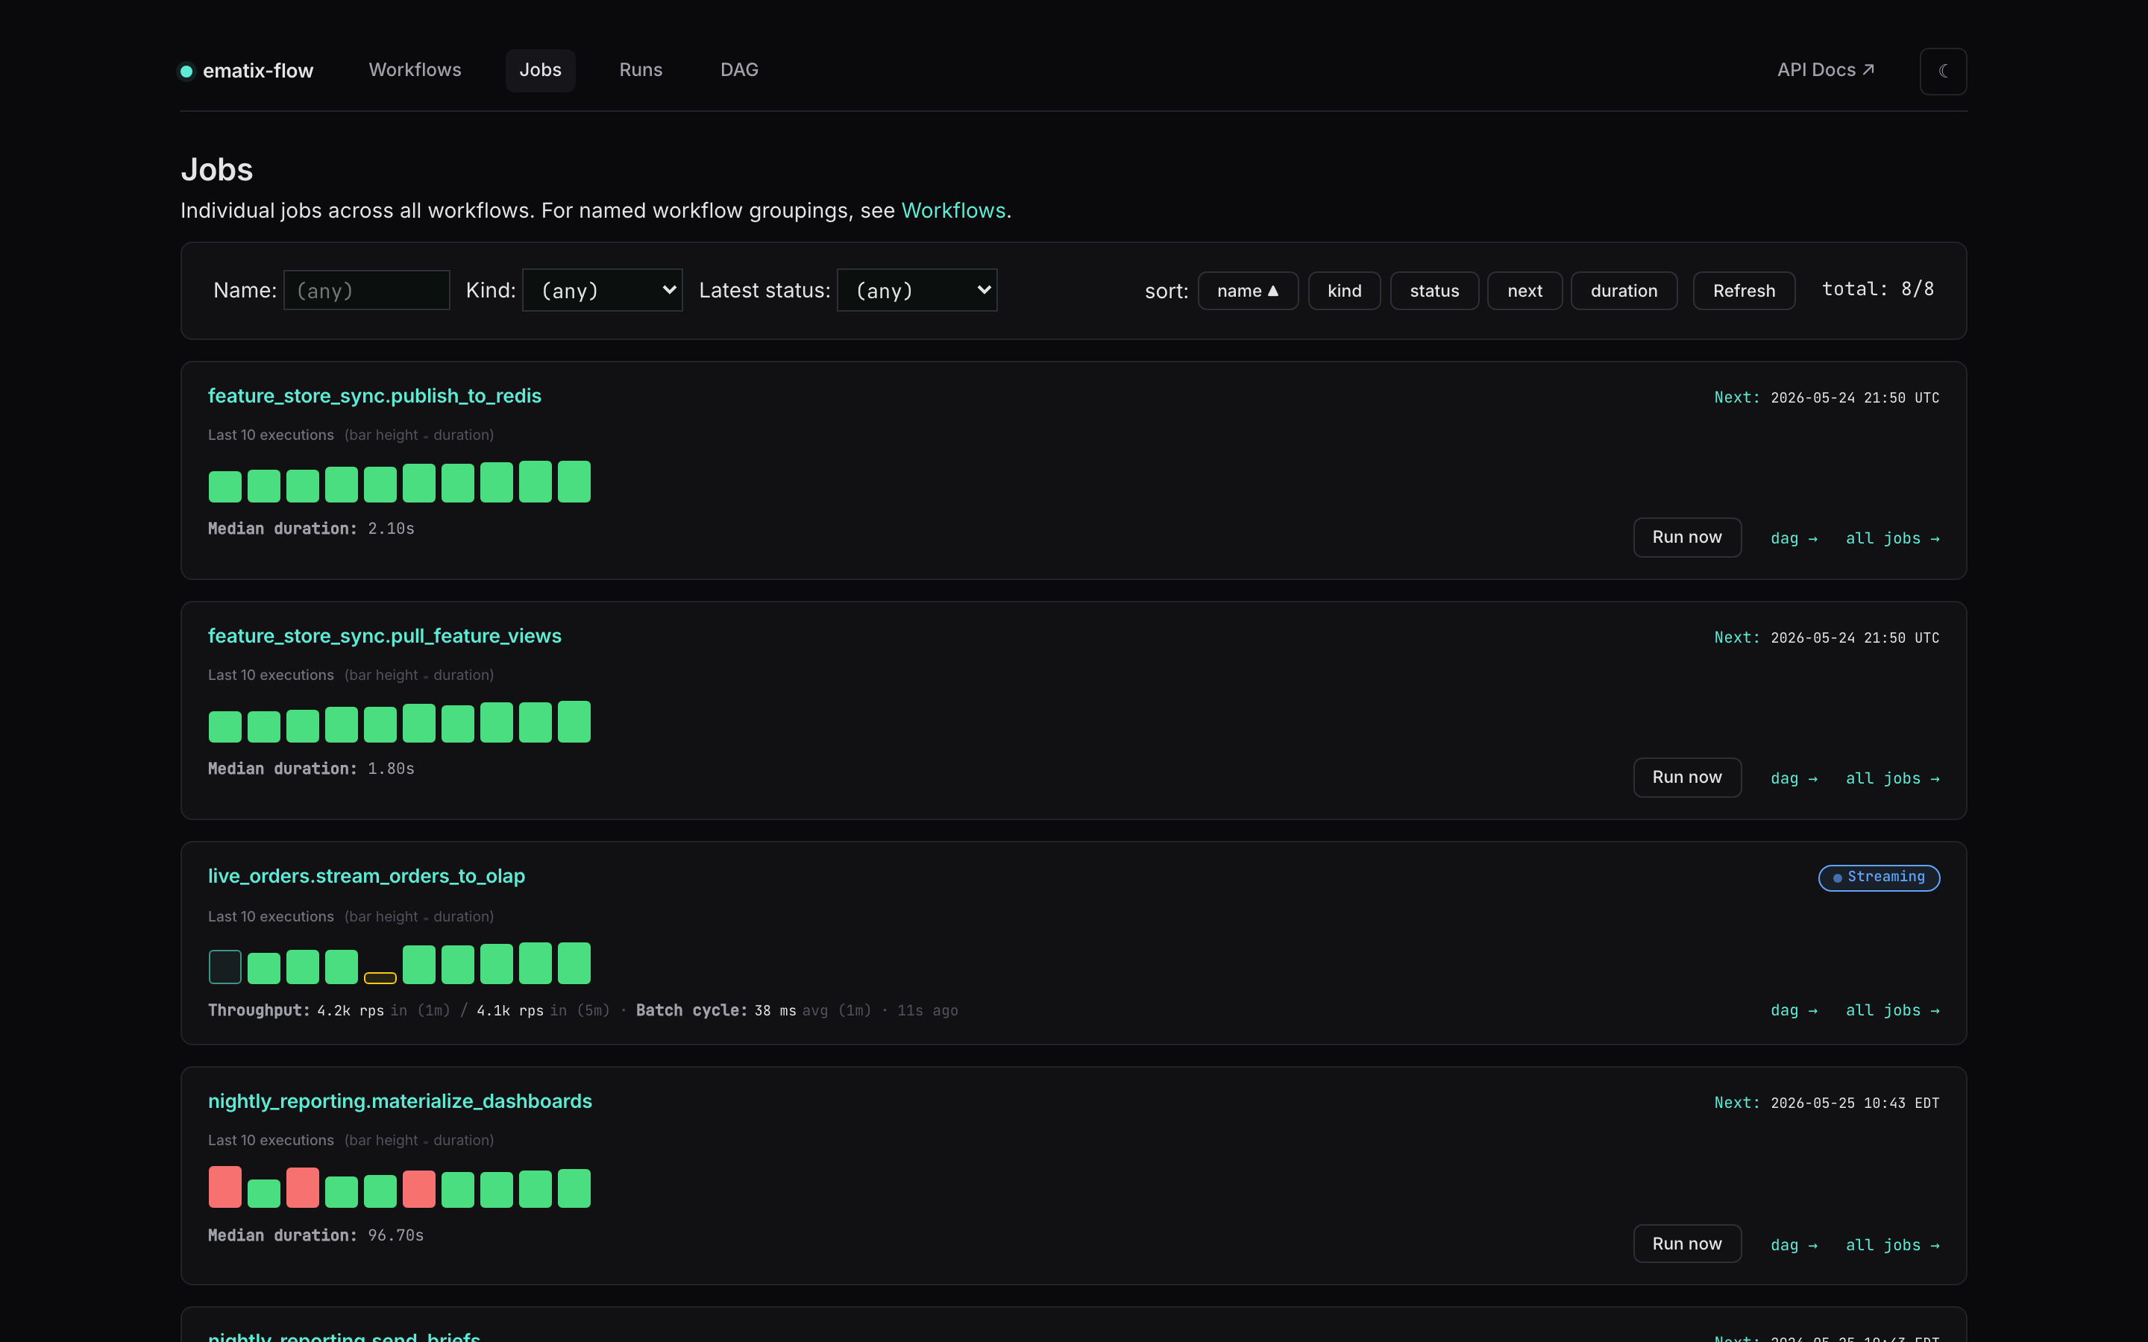The width and height of the screenshot is (2148, 1342).
Task: Open API Docs external link
Action: (x=1825, y=70)
